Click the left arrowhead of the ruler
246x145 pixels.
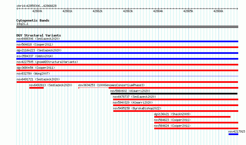[x=17, y=9]
